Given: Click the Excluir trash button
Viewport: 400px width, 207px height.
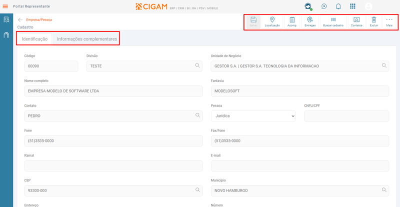Looking at the screenshot, I should tap(373, 22).
